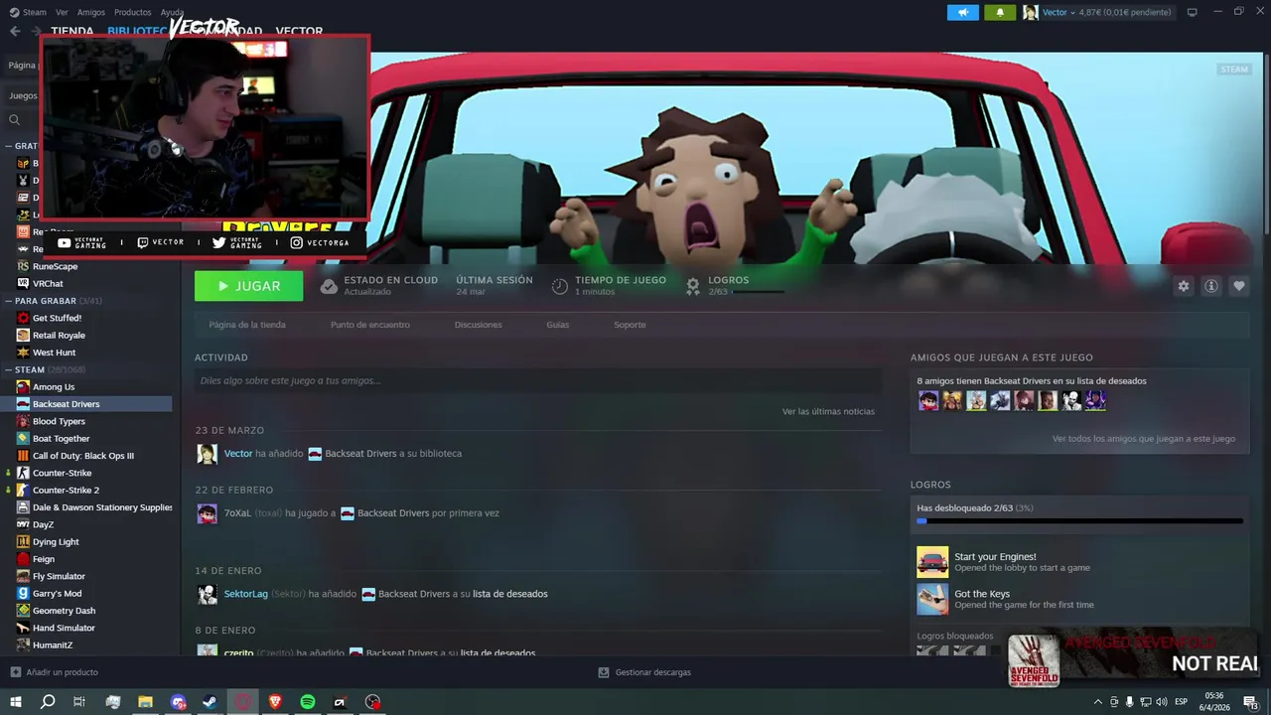
Task: Open Steam announcements megaphone icon
Action: coord(962,12)
